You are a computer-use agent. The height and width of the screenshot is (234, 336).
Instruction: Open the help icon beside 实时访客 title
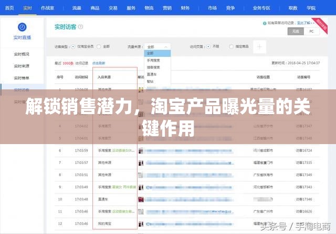coord(80,27)
